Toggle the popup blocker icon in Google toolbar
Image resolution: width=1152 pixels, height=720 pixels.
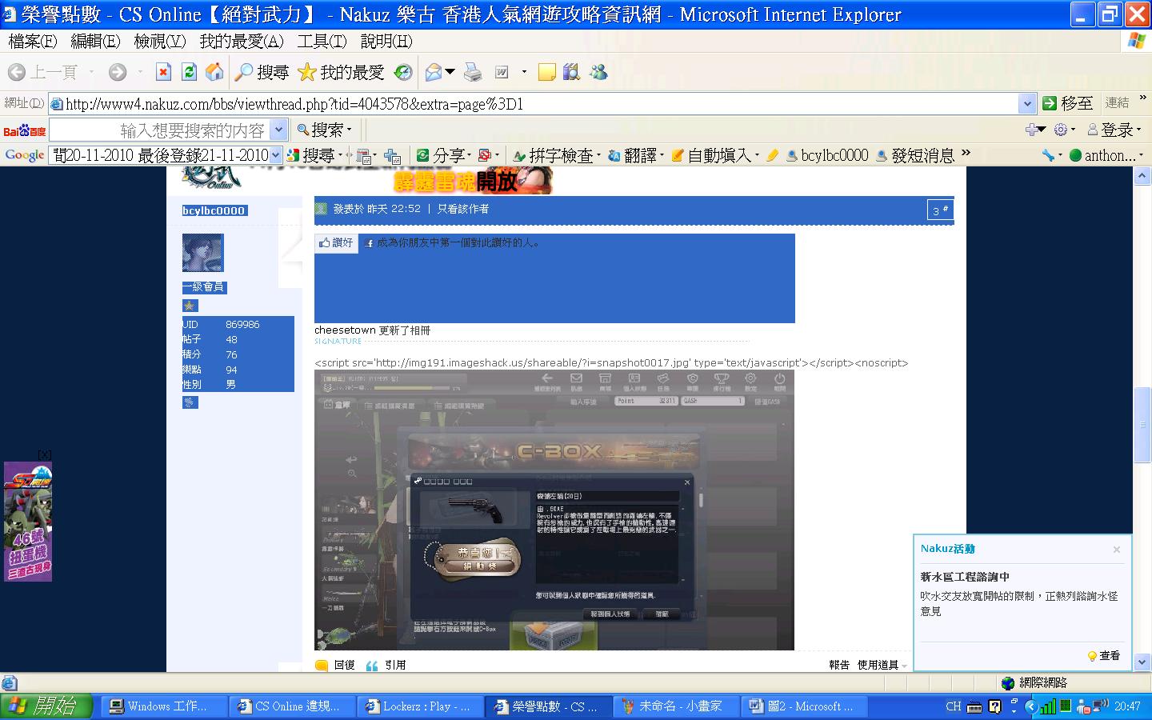point(485,155)
